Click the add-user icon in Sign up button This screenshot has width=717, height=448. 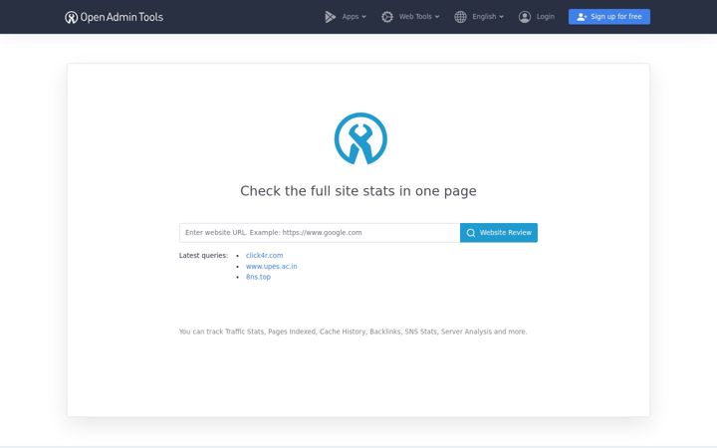tap(582, 17)
